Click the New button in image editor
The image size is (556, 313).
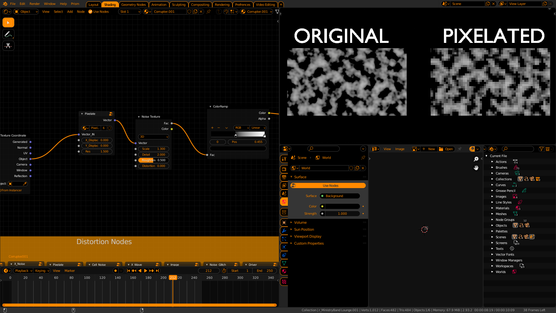(429, 149)
